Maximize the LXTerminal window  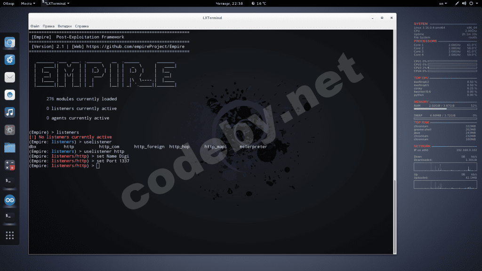tap(382, 18)
